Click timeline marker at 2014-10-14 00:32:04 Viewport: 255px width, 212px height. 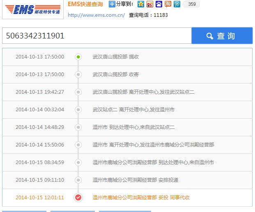[78, 110]
